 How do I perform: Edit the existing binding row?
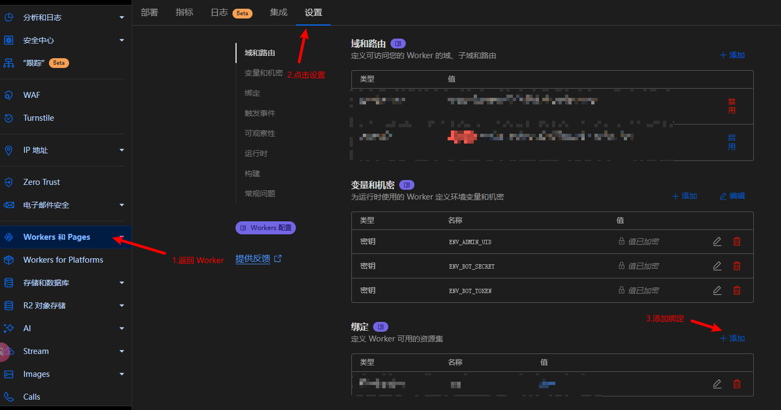(717, 384)
